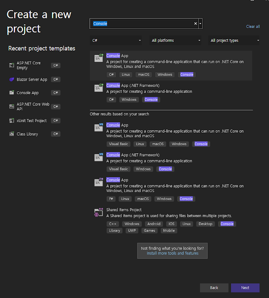This screenshot has height=298, width=269.
Task: Open the All project types dropdown
Action: click(234, 40)
